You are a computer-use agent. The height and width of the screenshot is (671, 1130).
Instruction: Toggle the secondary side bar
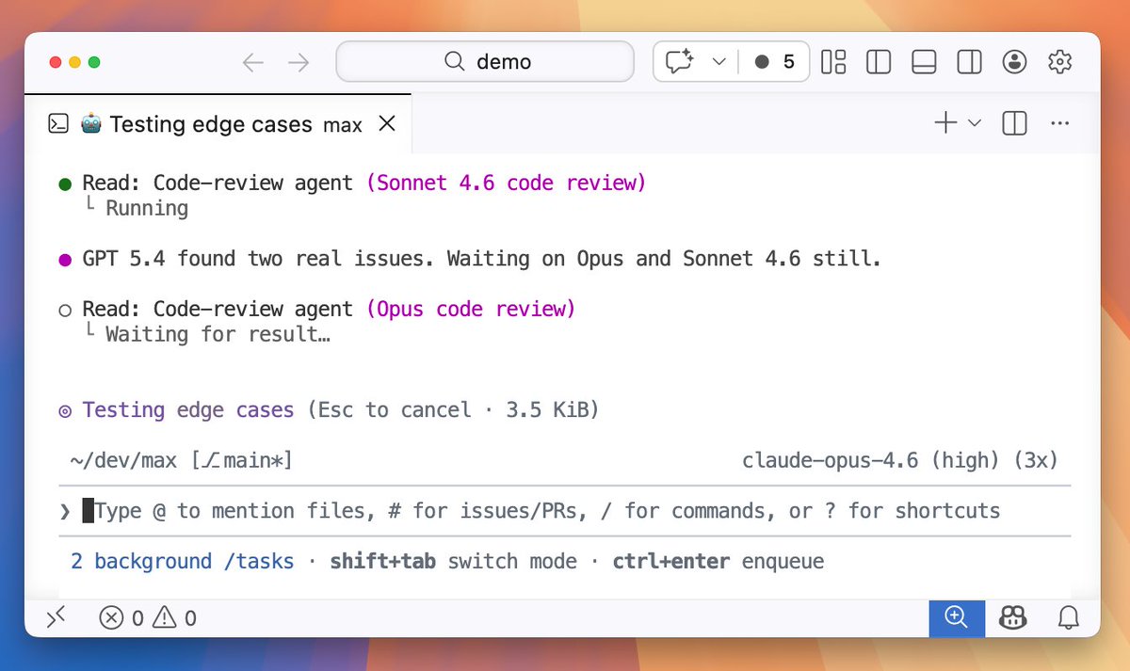[x=969, y=62]
